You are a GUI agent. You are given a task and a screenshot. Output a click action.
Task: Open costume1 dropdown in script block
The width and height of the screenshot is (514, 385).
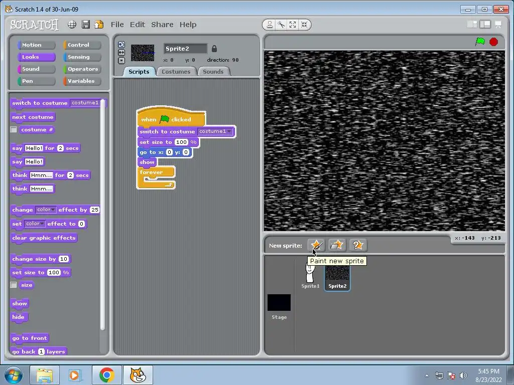pyautogui.click(x=215, y=131)
